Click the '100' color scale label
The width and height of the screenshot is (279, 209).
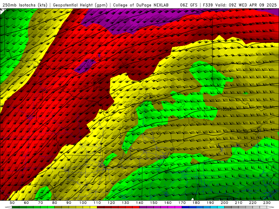pos(83,203)
